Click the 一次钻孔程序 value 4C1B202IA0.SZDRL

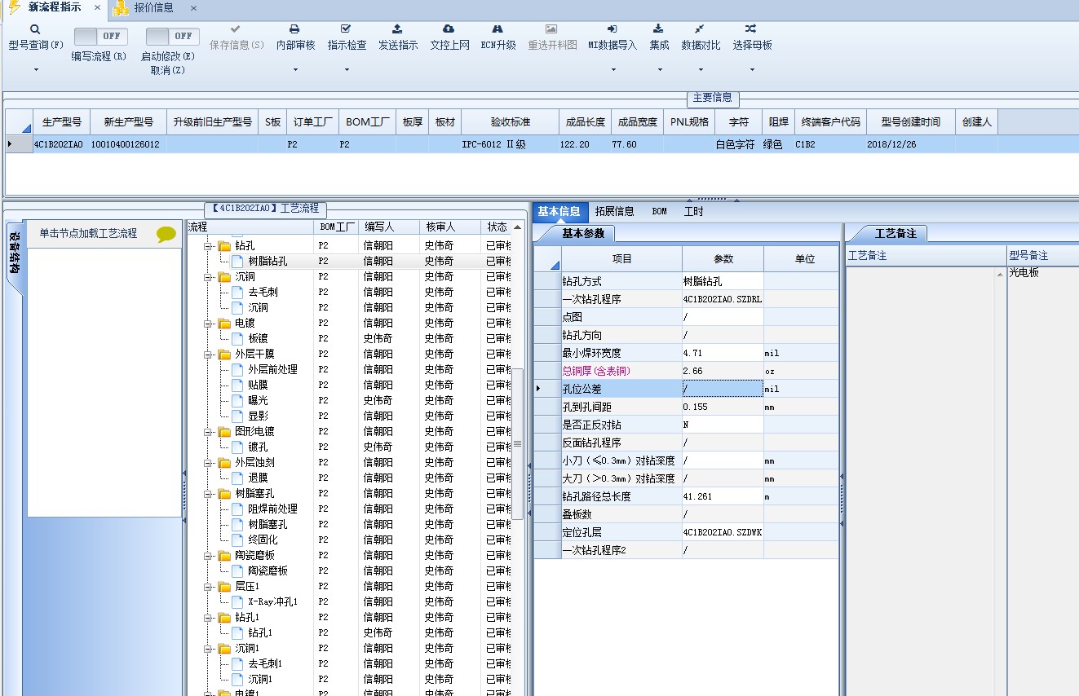[723, 300]
